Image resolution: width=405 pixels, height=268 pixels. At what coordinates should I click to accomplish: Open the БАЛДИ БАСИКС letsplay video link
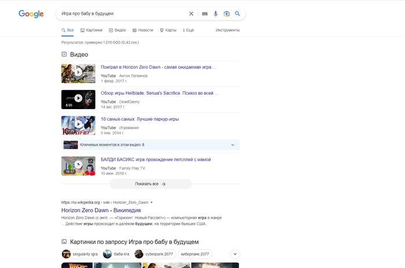[156, 159]
